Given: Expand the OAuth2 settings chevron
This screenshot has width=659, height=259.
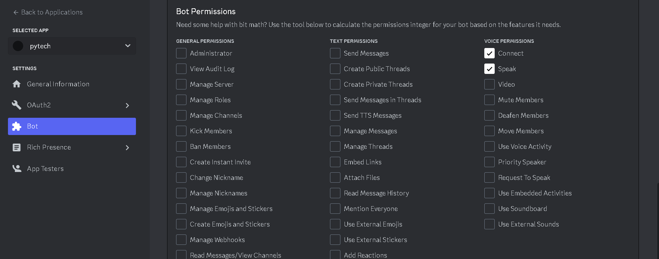Looking at the screenshot, I should 127,105.
